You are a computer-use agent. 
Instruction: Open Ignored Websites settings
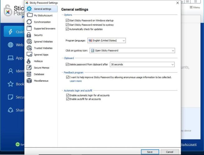41,41
